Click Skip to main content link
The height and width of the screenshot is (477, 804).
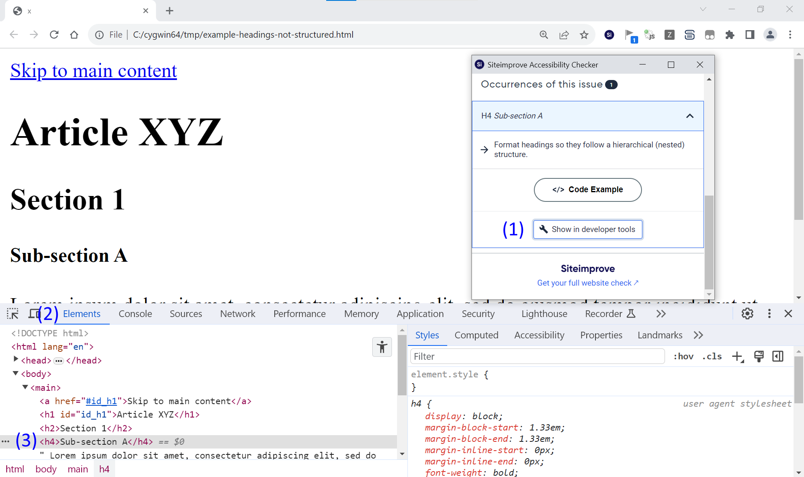click(94, 70)
